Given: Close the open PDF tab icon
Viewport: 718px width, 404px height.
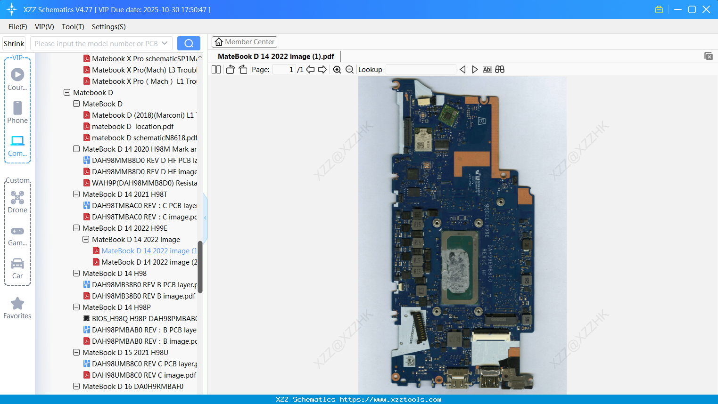Looking at the screenshot, I should (709, 56).
